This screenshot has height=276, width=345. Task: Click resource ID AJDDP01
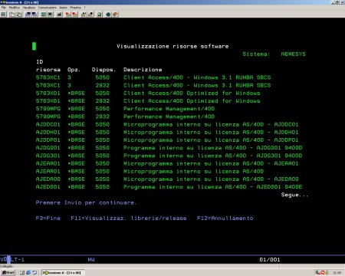coord(48,140)
